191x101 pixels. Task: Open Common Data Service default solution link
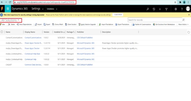coord(33,65)
